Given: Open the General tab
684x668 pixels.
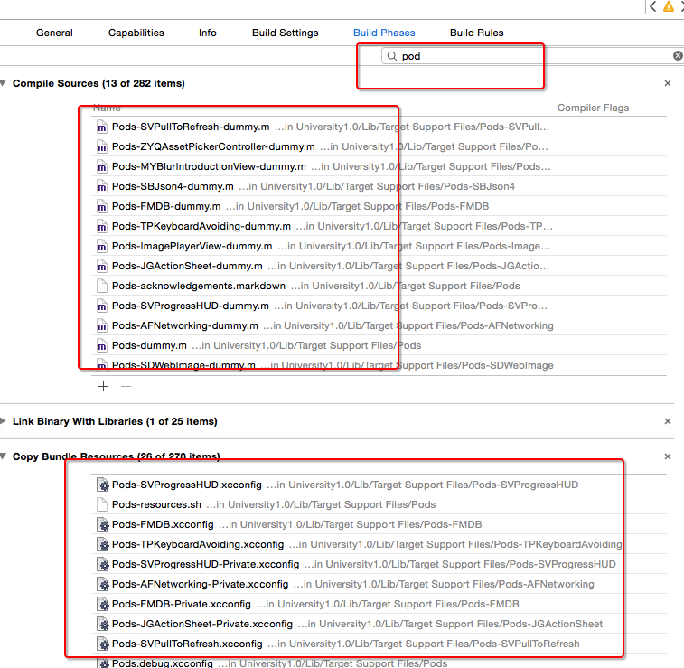Looking at the screenshot, I should 54,33.
